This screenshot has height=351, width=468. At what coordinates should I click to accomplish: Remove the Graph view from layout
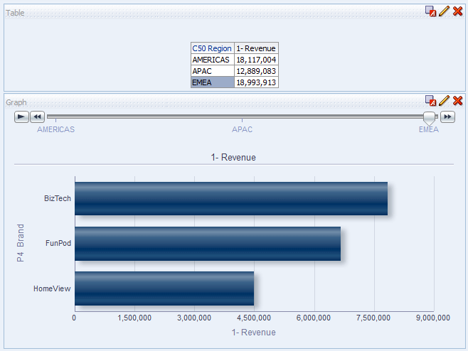(457, 102)
